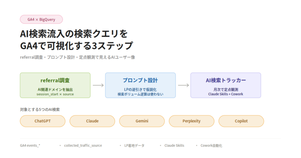Click the Copilot pill
The image size is (301, 158).
tap(241, 121)
